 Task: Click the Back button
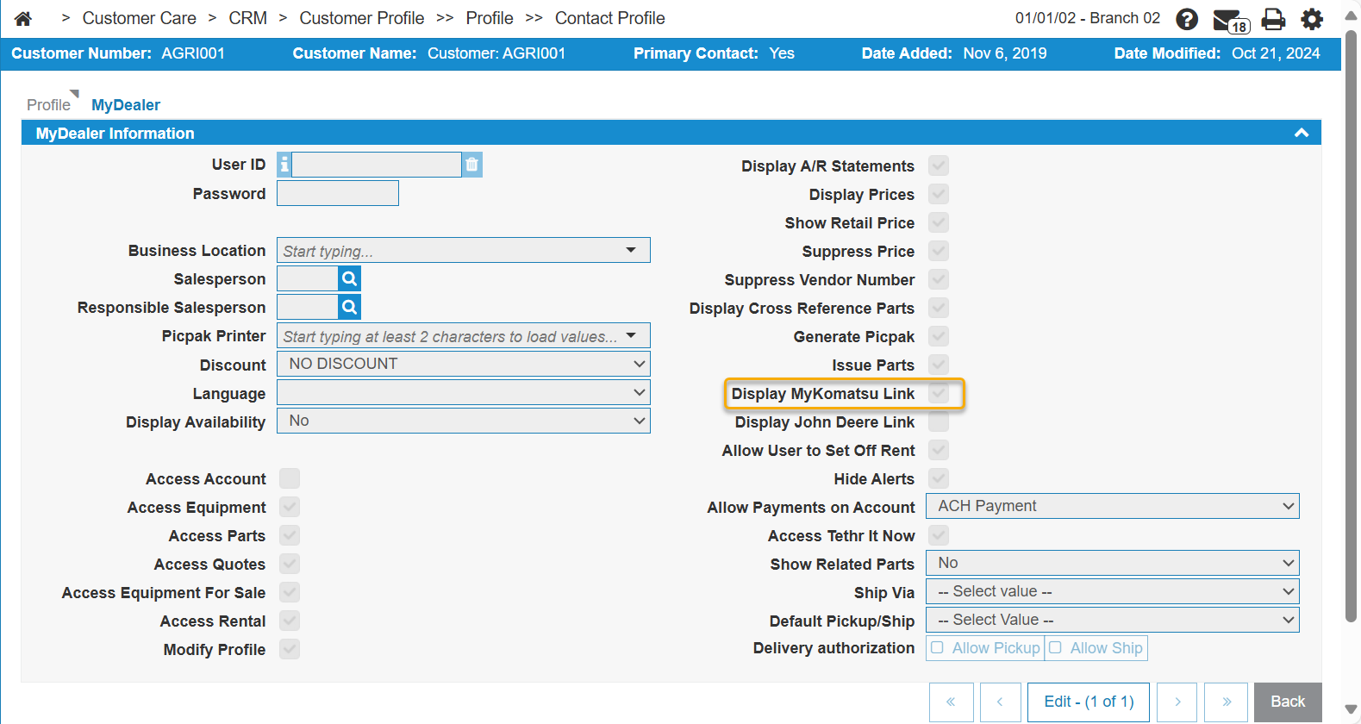[x=1288, y=702]
